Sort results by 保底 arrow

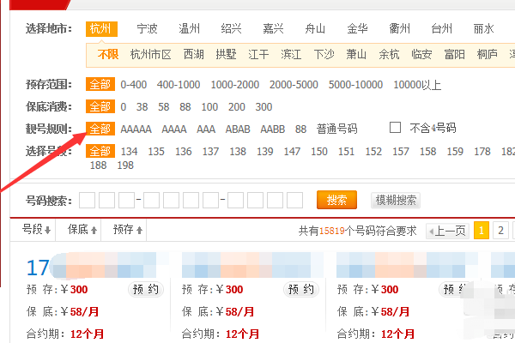click(x=83, y=230)
